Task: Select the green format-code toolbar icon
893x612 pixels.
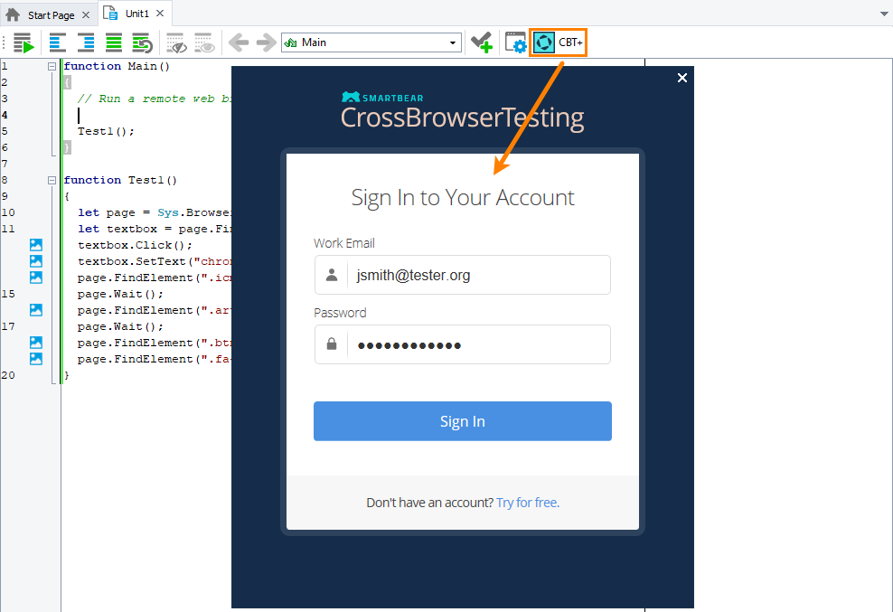Action: (113, 42)
